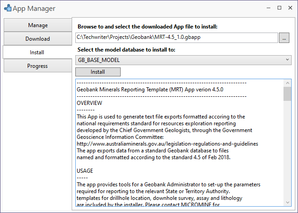Click the OVERVIEW heading text
Screen dimensions: 298x213
tap(89, 103)
